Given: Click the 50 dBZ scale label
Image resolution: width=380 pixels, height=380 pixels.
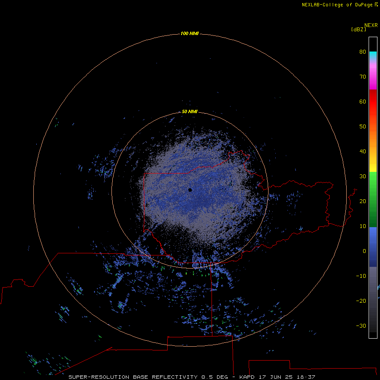Looking at the screenshot, I should (x=363, y=127).
